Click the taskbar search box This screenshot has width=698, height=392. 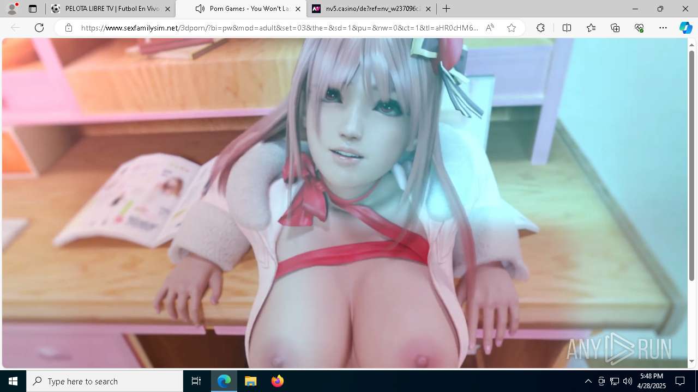click(x=105, y=381)
